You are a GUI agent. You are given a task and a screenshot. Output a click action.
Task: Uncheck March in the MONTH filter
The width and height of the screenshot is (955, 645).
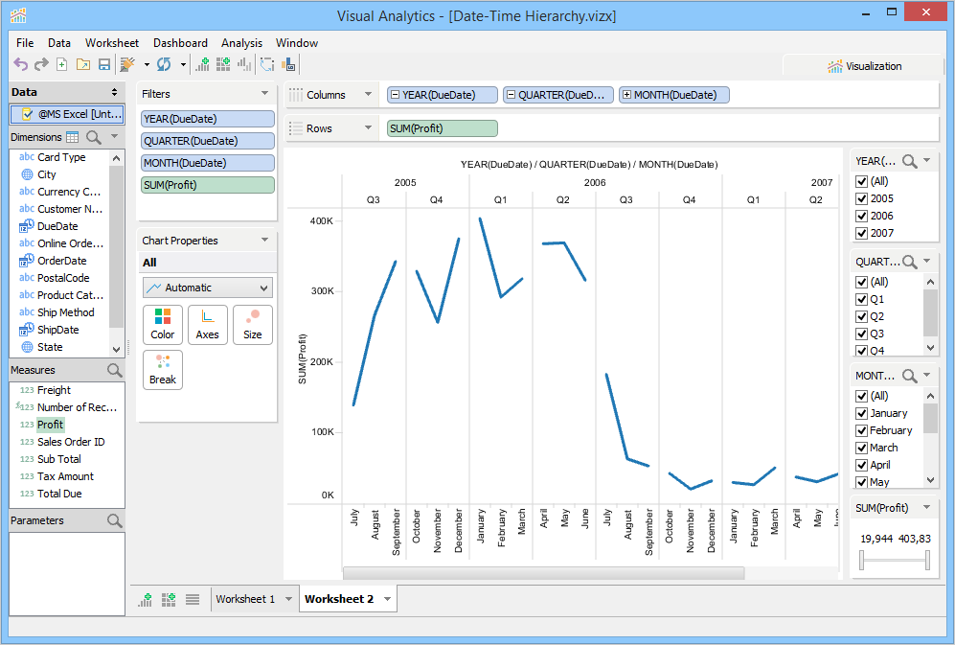tap(861, 448)
